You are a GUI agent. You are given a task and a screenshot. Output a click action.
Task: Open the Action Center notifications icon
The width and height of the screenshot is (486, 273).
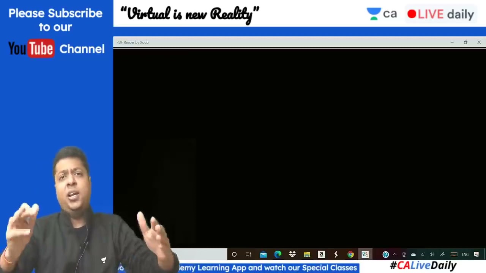[477, 254]
